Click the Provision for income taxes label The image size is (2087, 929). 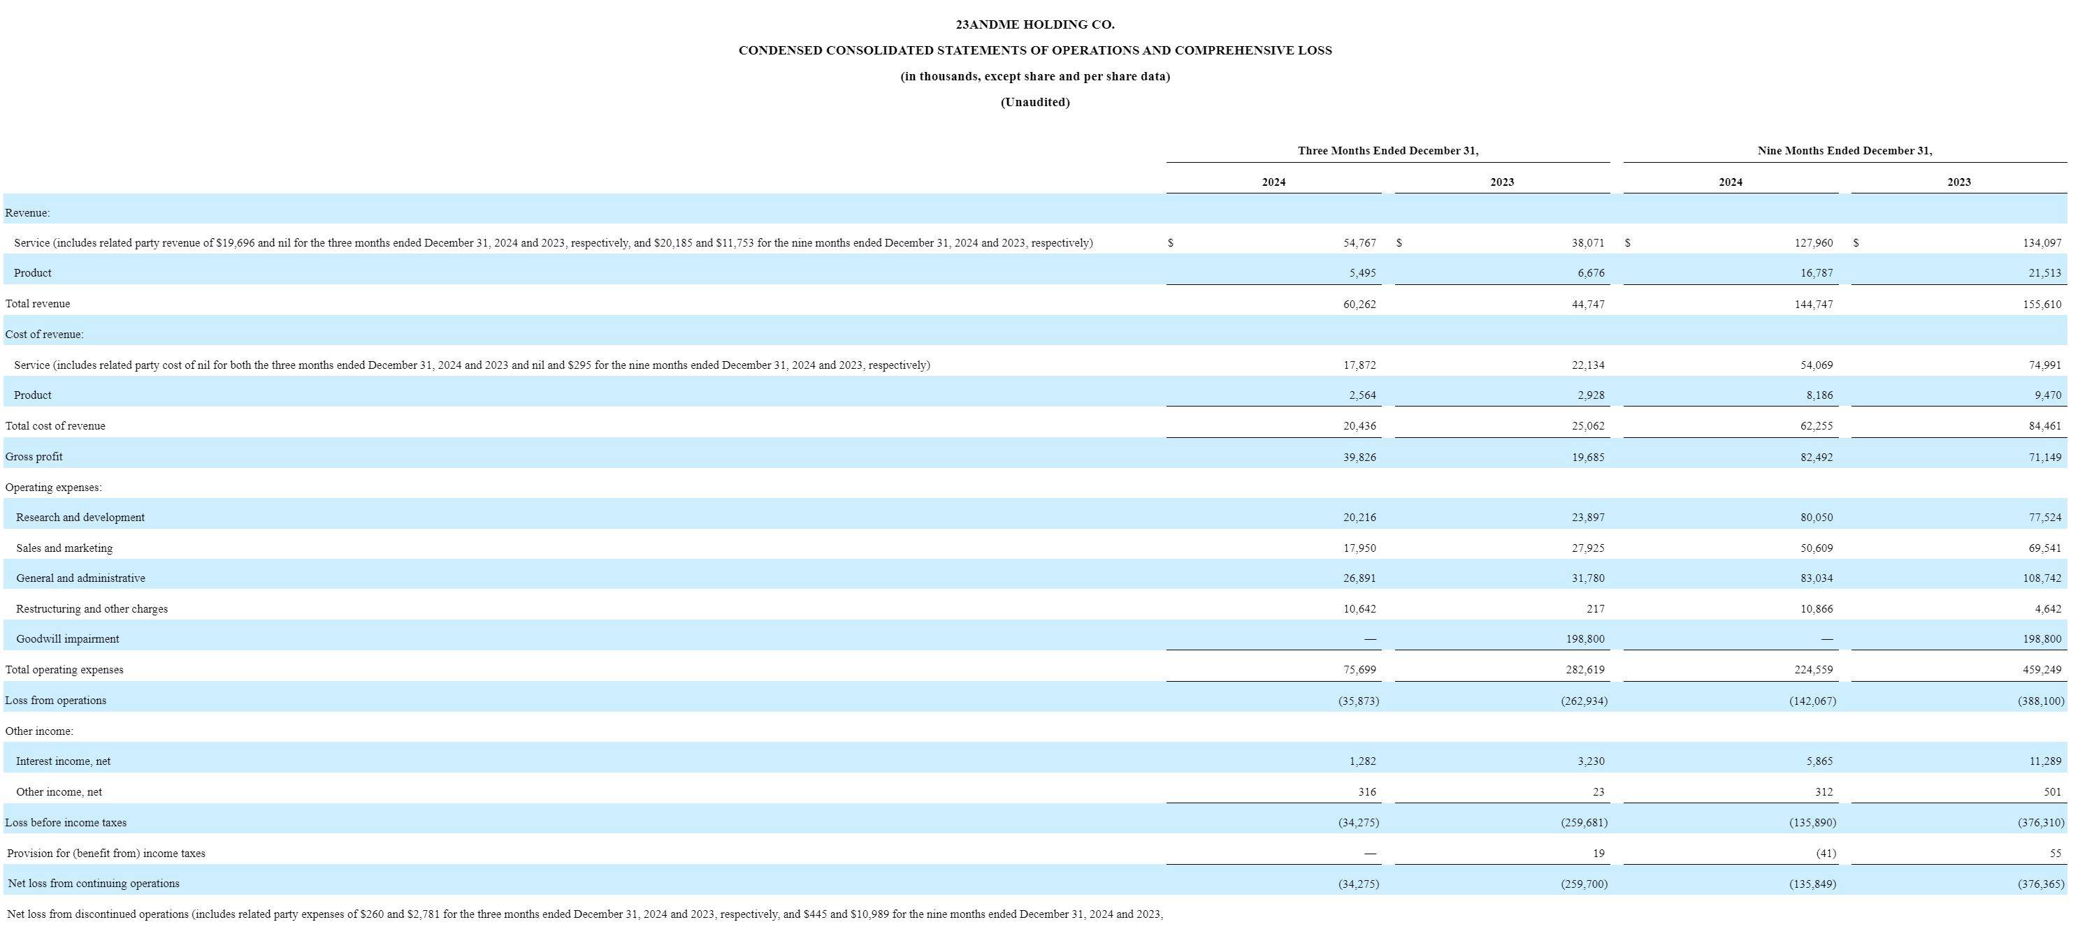[x=106, y=854]
